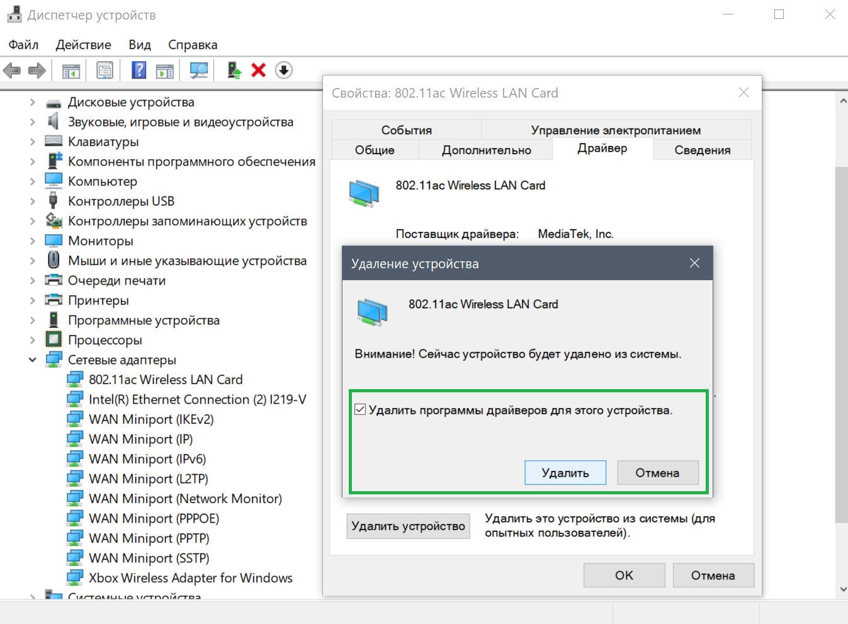
Task: Click the Back arrow toolbar icon
Action: click(x=12, y=71)
